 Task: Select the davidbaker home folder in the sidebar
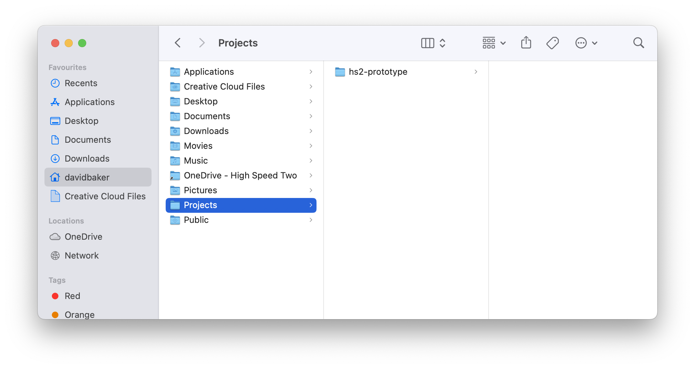coord(87,177)
